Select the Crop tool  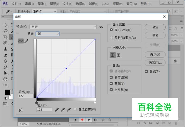tap(5, 37)
